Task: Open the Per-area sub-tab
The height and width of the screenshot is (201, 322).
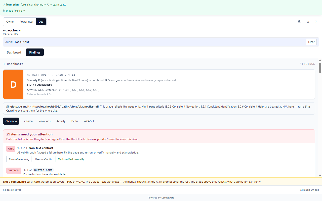Action: point(28,121)
